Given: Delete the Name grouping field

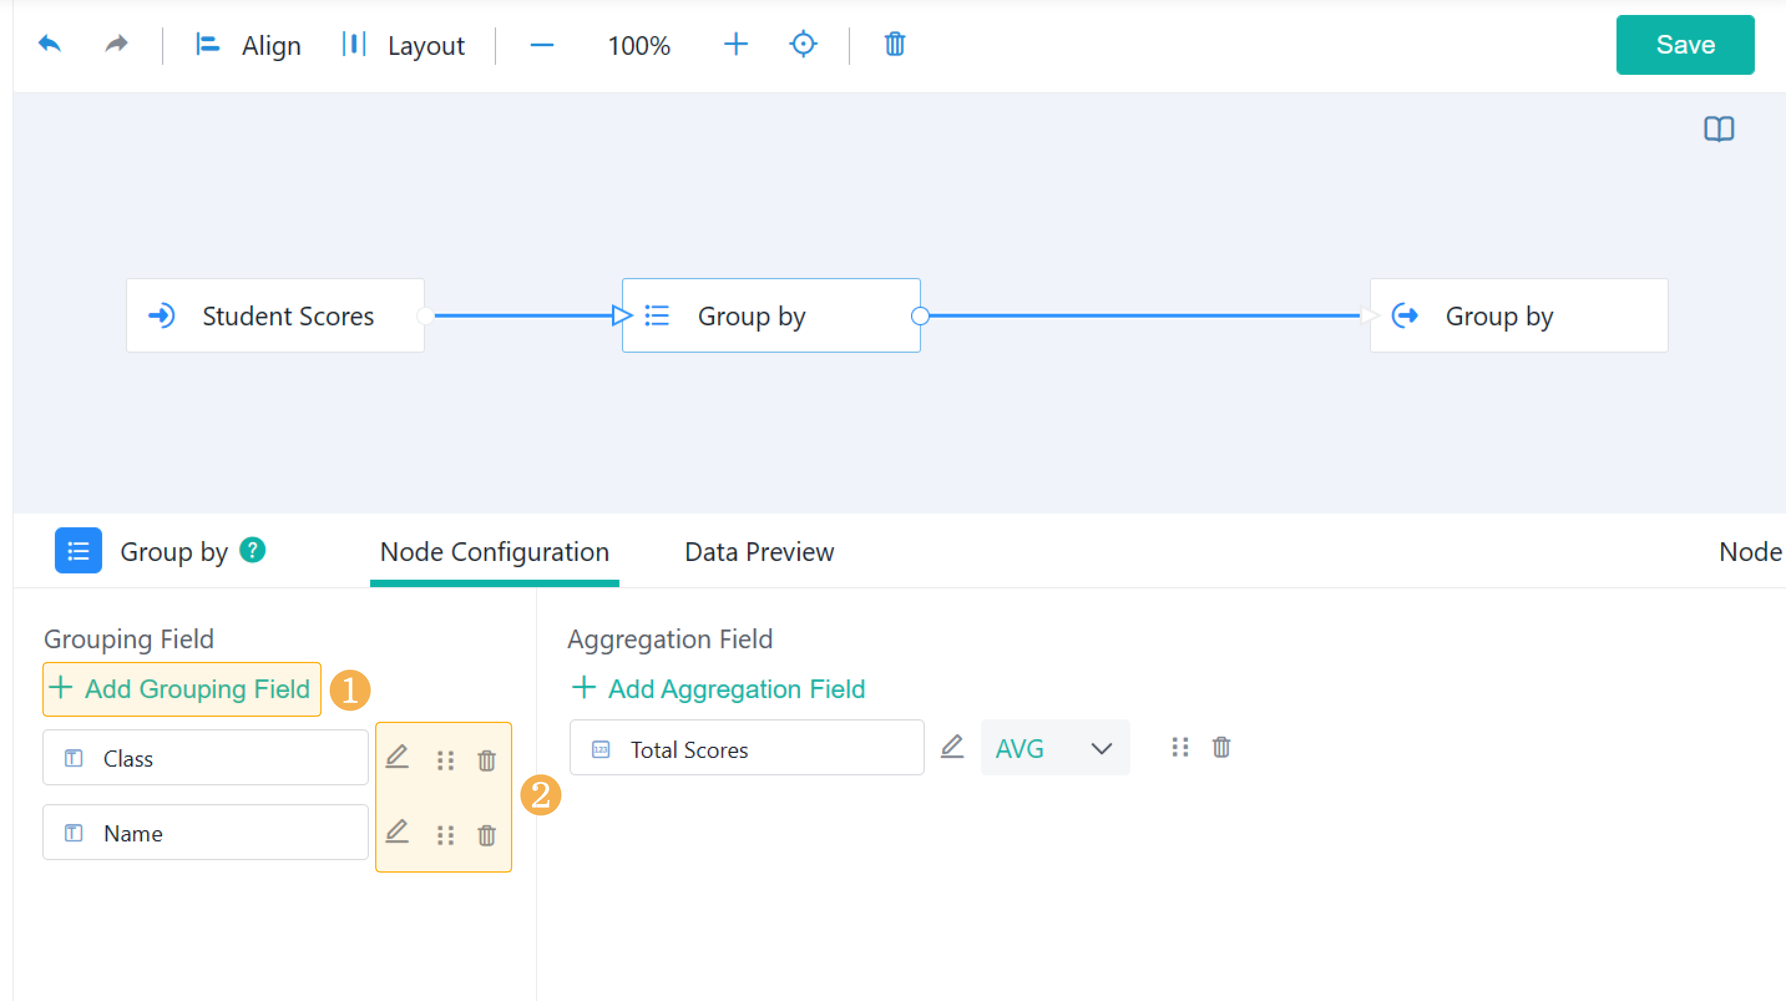Looking at the screenshot, I should pyautogui.click(x=487, y=835).
